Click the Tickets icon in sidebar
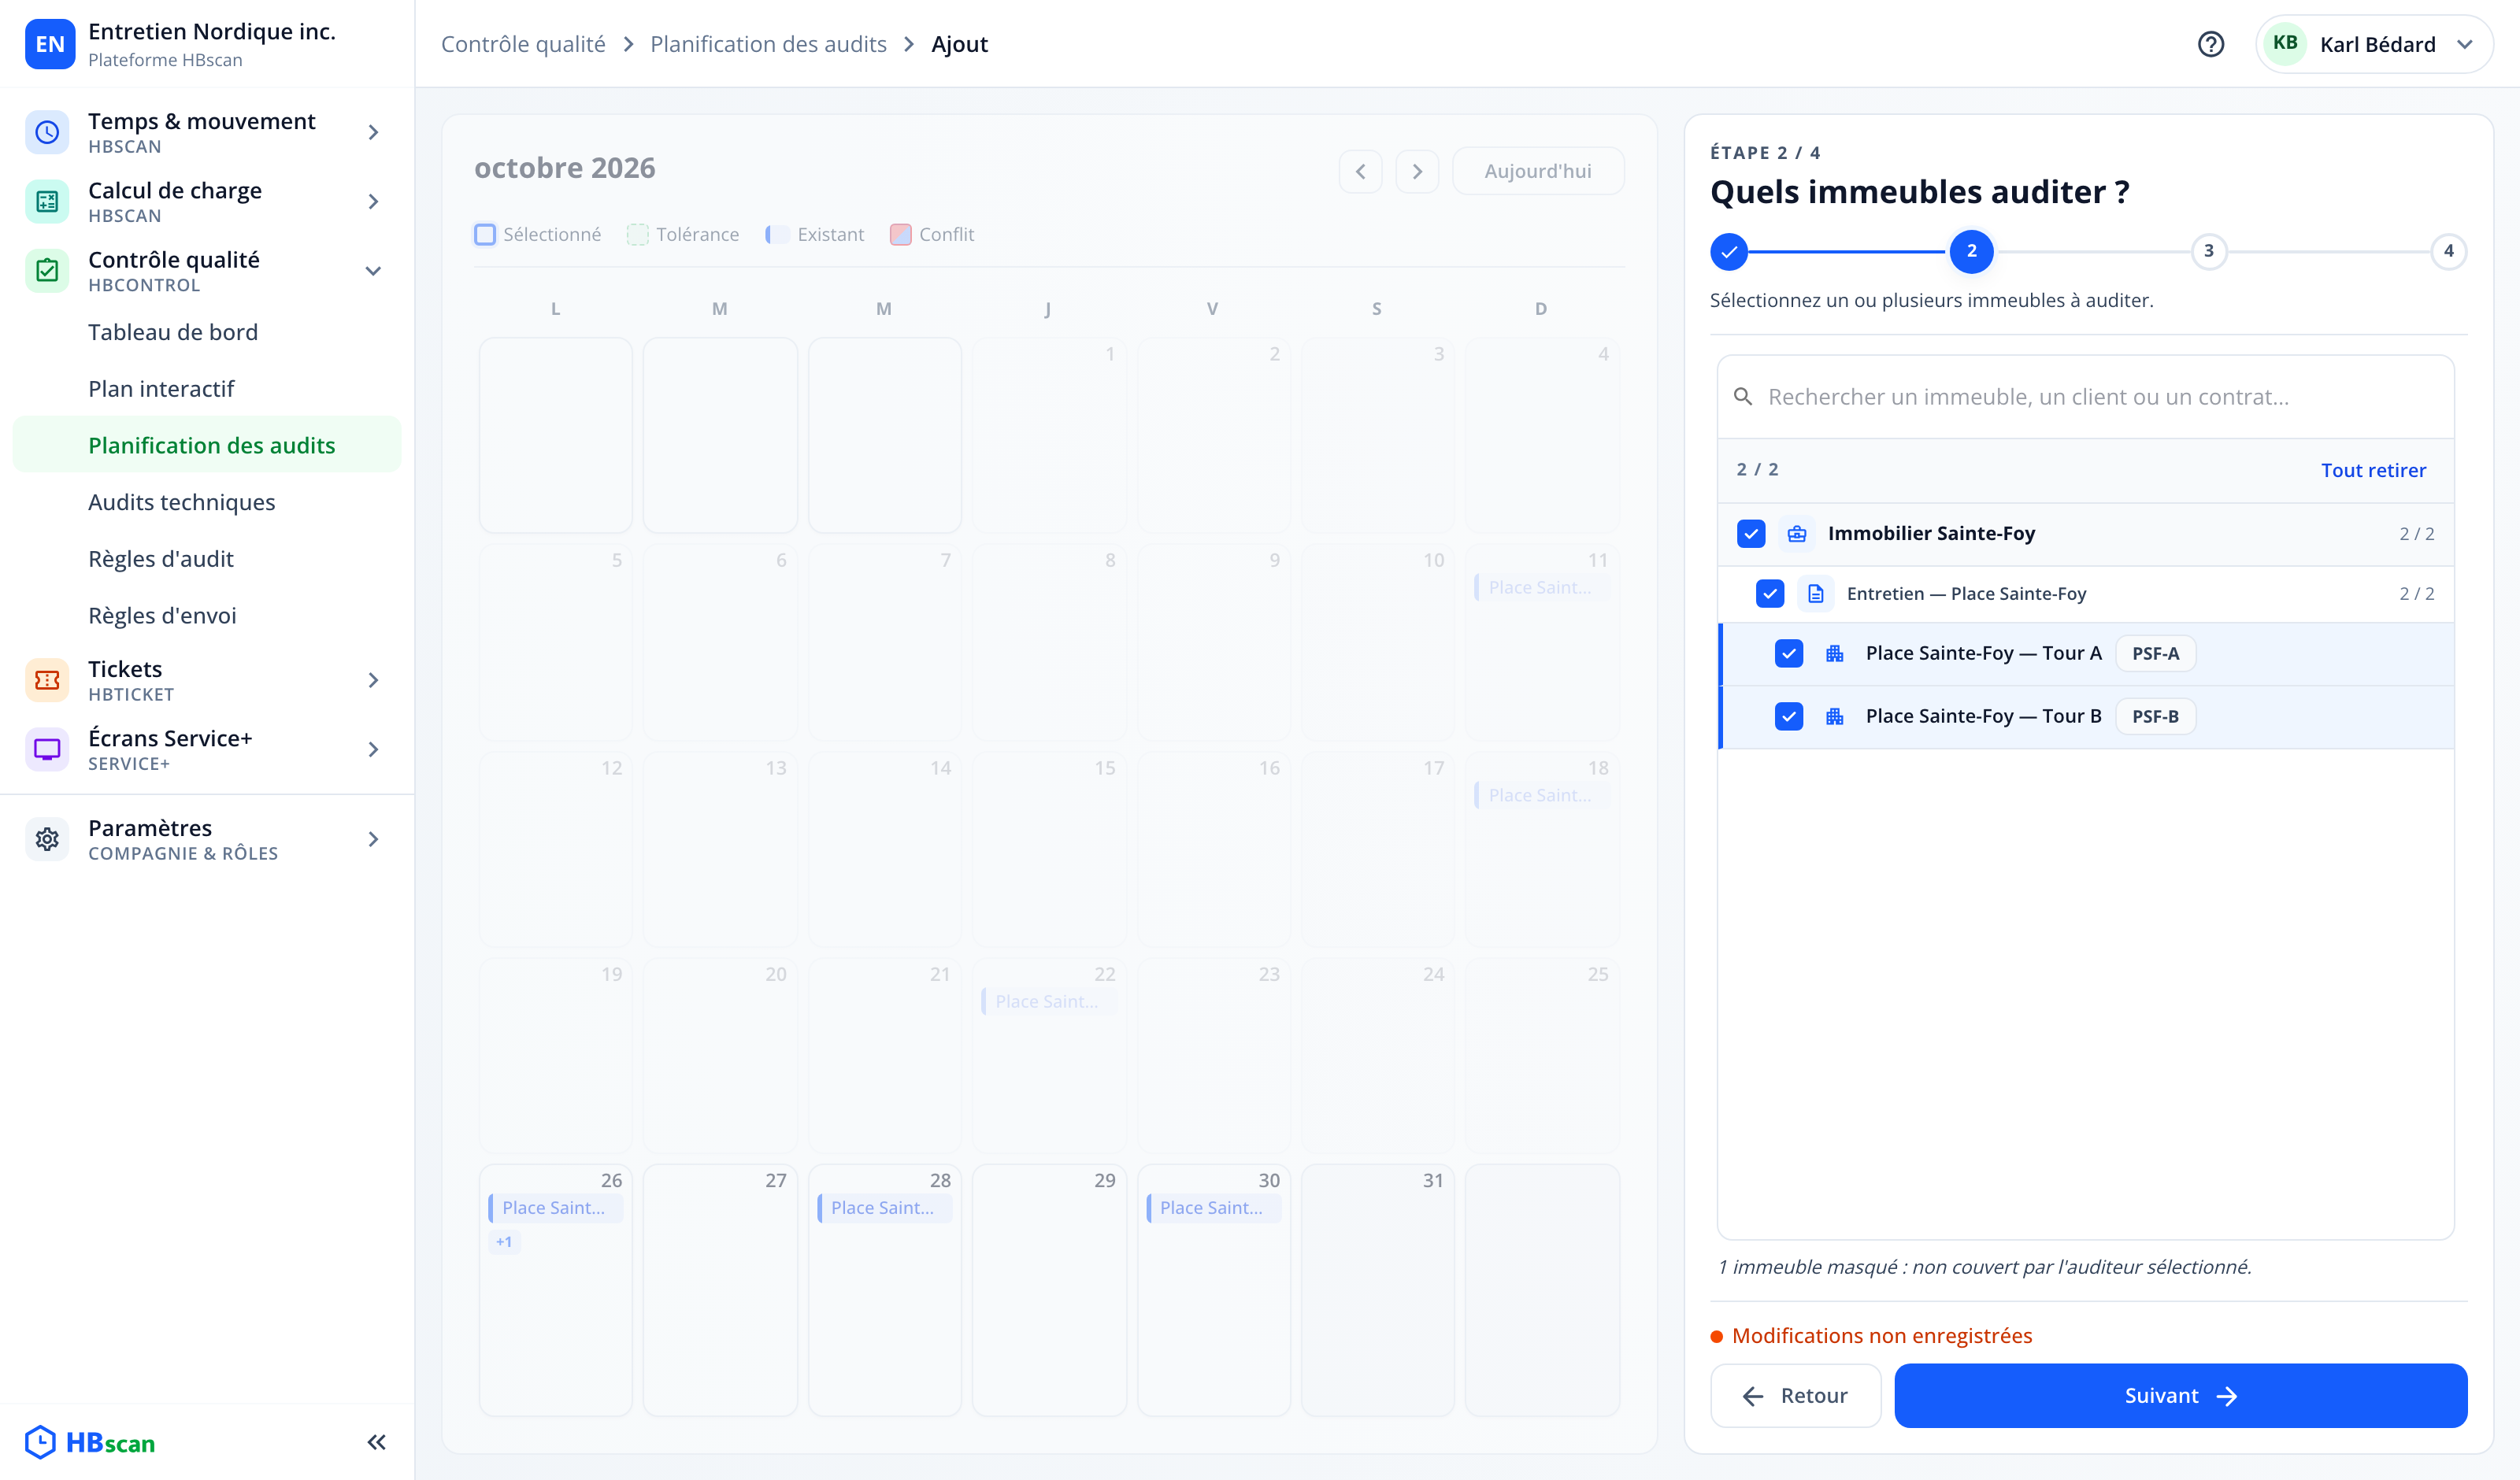This screenshot has width=2520, height=1480. [x=47, y=680]
